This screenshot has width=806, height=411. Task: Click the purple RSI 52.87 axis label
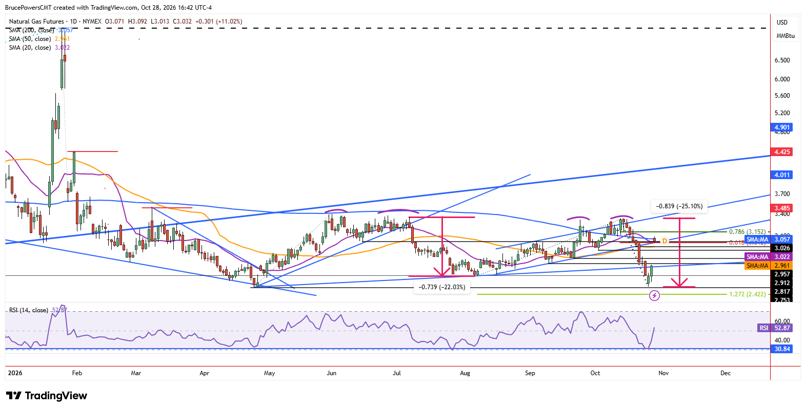click(775, 328)
